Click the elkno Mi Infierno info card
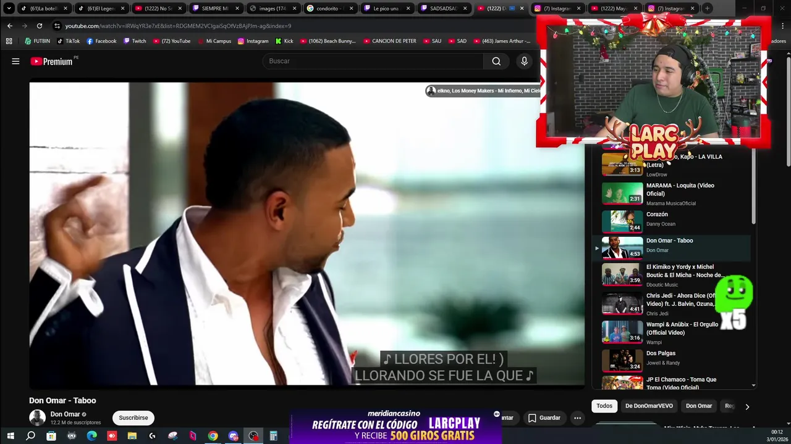The width and height of the screenshot is (791, 444). click(483, 91)
